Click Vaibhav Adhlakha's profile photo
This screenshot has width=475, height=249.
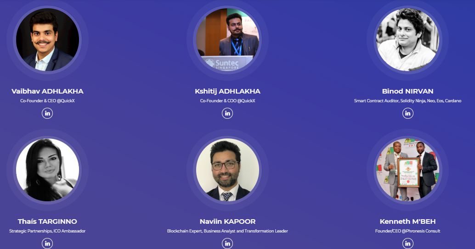[48, 39]
